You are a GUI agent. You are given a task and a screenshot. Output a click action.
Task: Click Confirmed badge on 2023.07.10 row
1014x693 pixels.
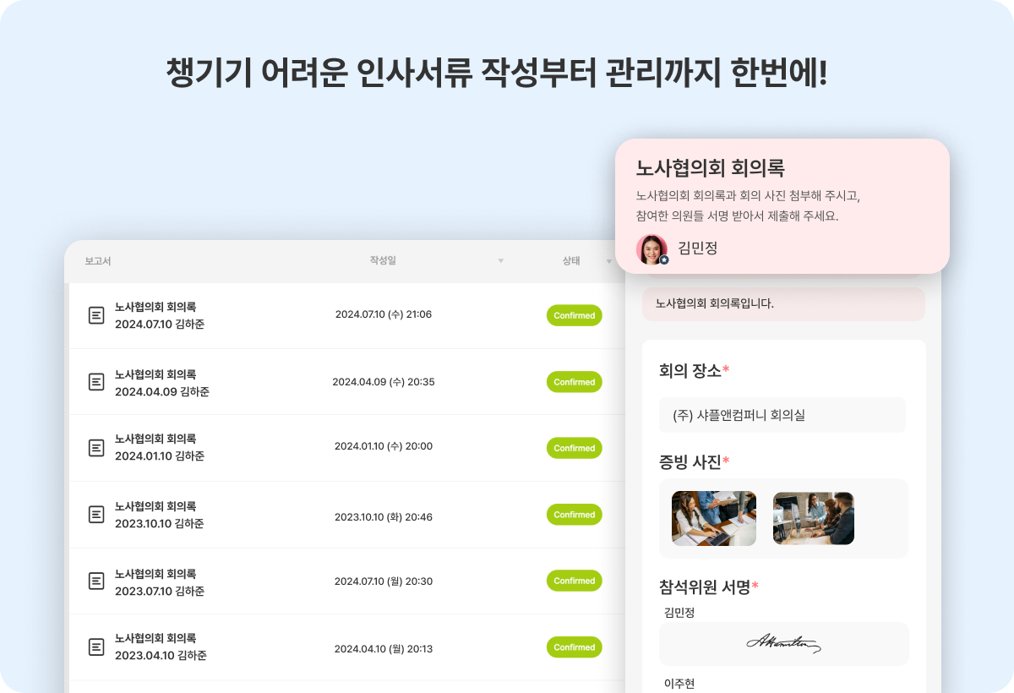point(575,581)
